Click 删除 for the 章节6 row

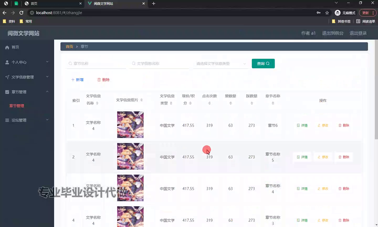344,125
